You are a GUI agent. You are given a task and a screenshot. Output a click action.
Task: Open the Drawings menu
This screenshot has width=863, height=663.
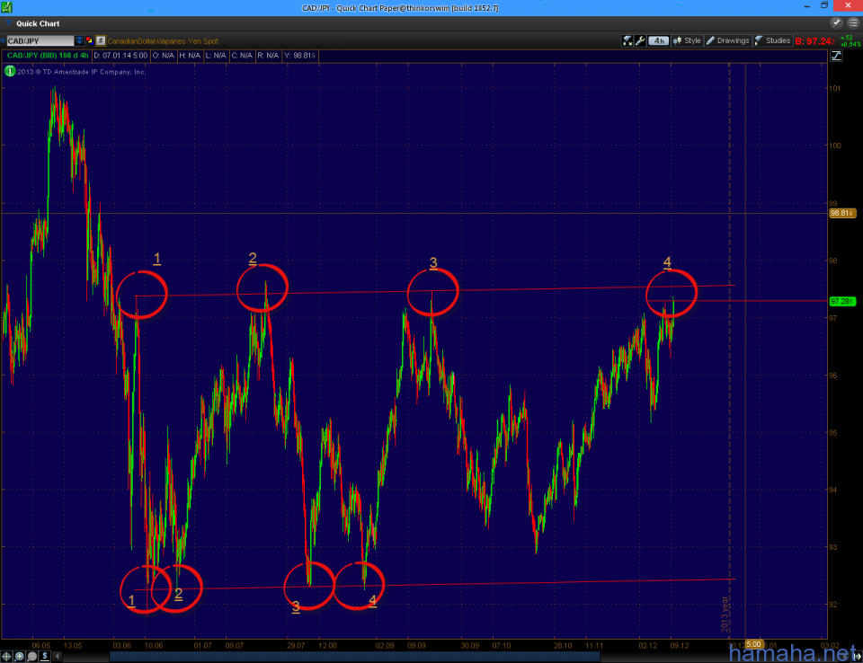tap(727, 40)
